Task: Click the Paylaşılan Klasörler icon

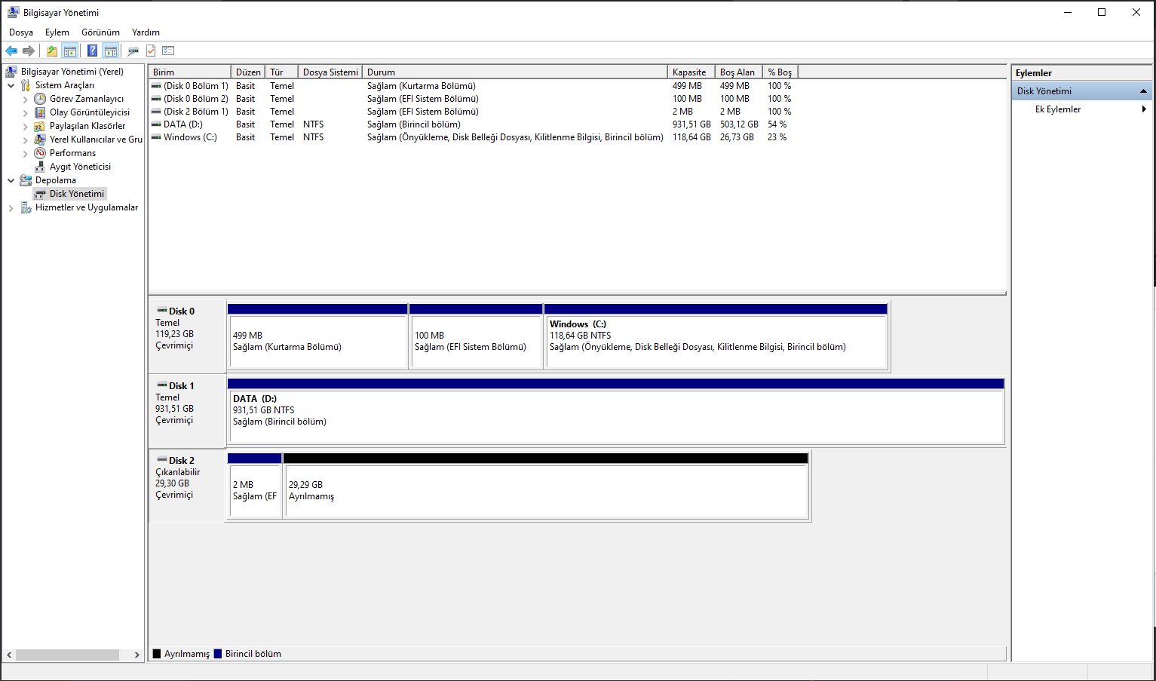Action: point(40,126)
